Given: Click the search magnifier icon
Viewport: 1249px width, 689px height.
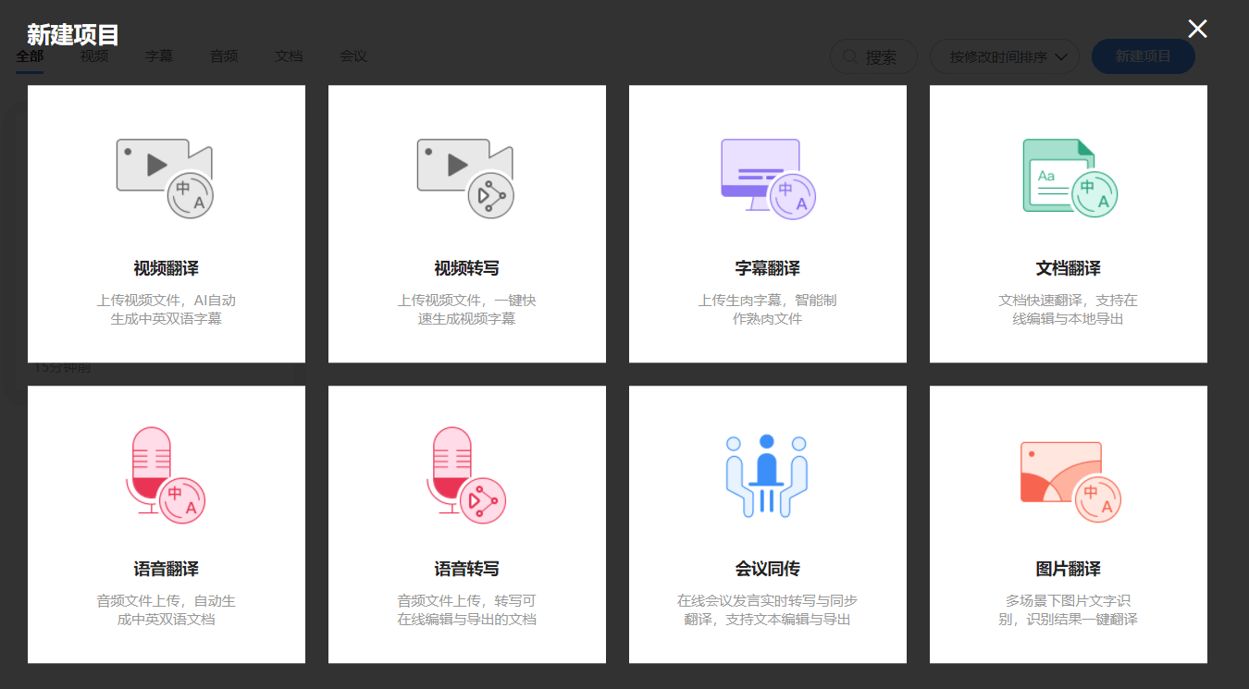Looking at the screenshot, I should (x=848, y=56).
